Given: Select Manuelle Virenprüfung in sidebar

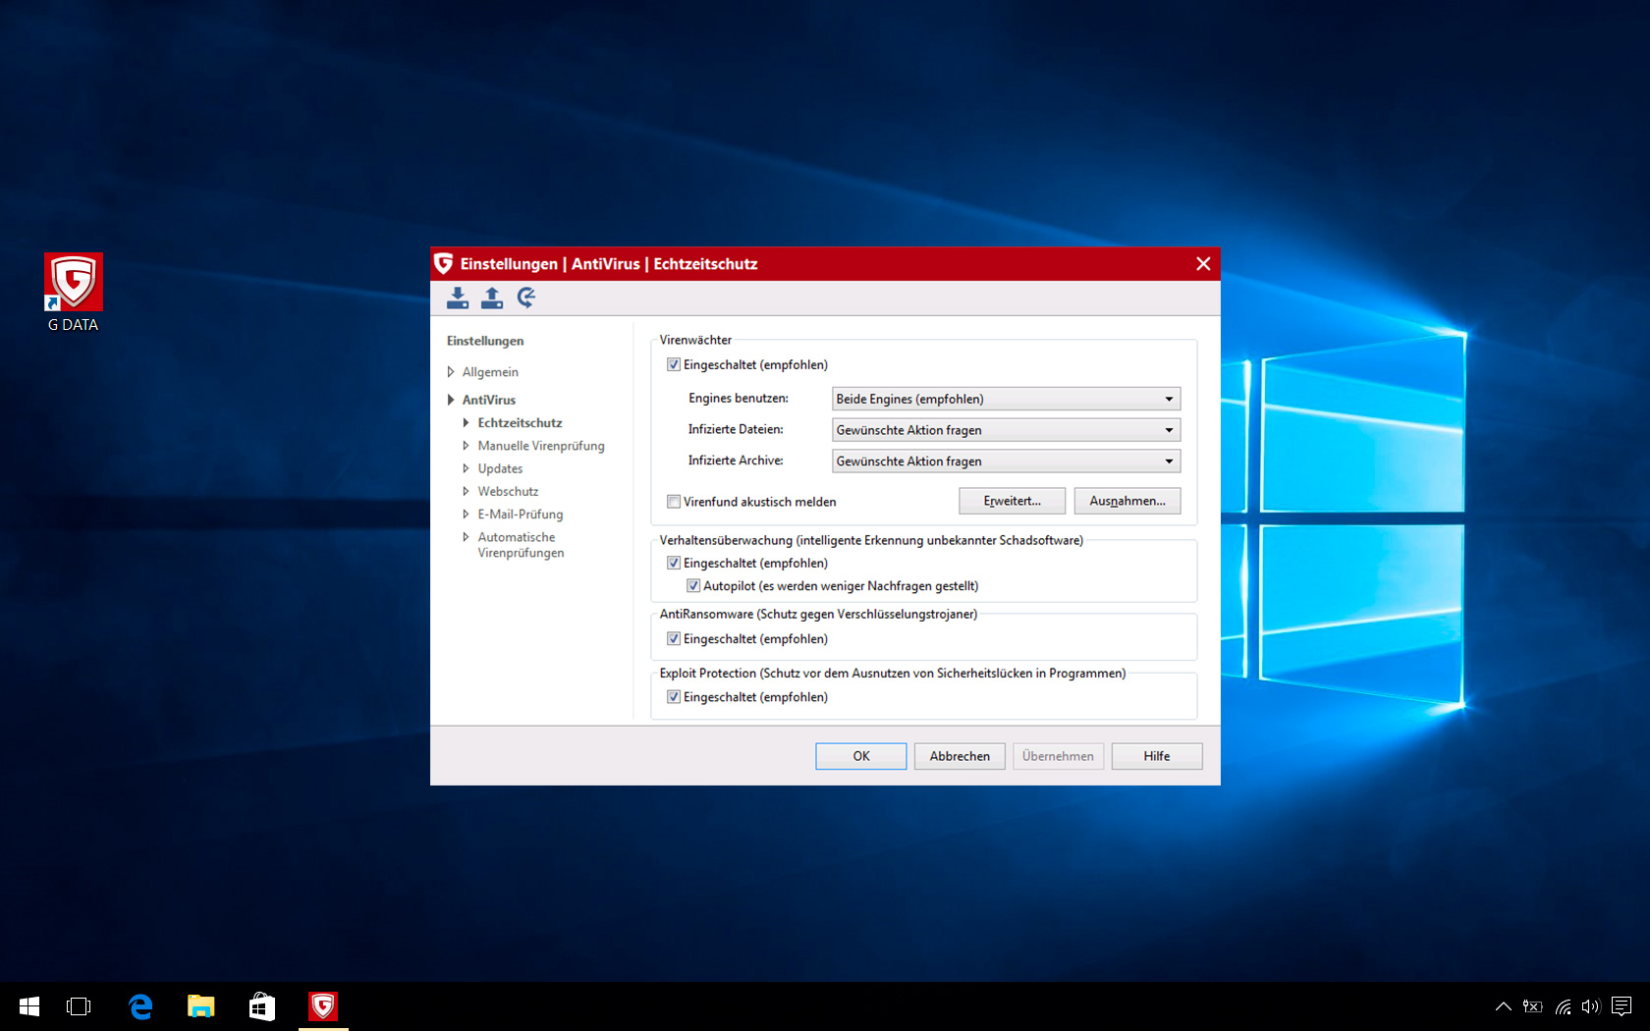Looking at the screenshot, I should [x=540, y=446].
